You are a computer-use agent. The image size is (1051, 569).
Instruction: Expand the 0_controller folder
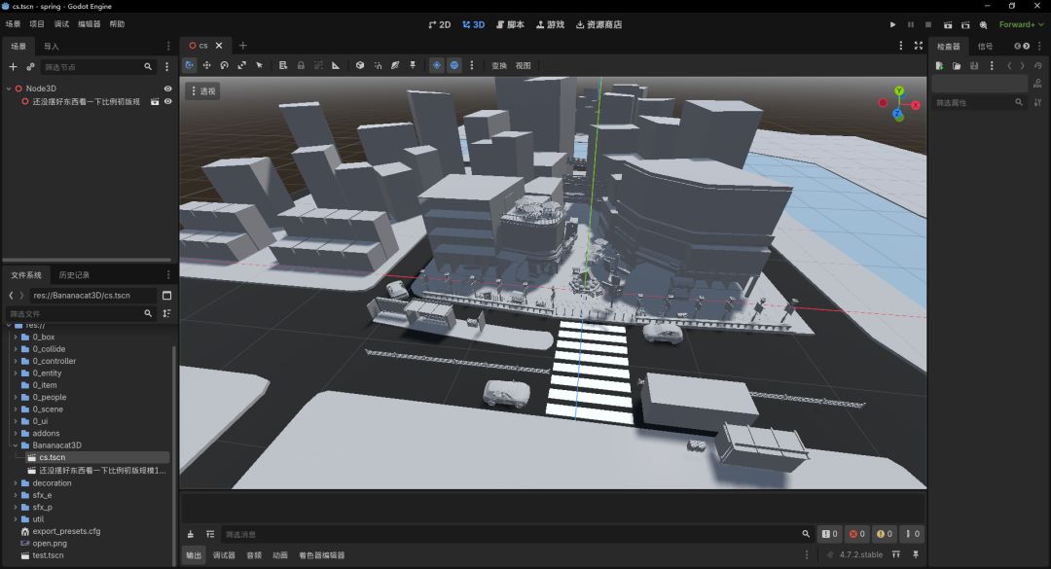pyautogui.click(x=16, y=361)
